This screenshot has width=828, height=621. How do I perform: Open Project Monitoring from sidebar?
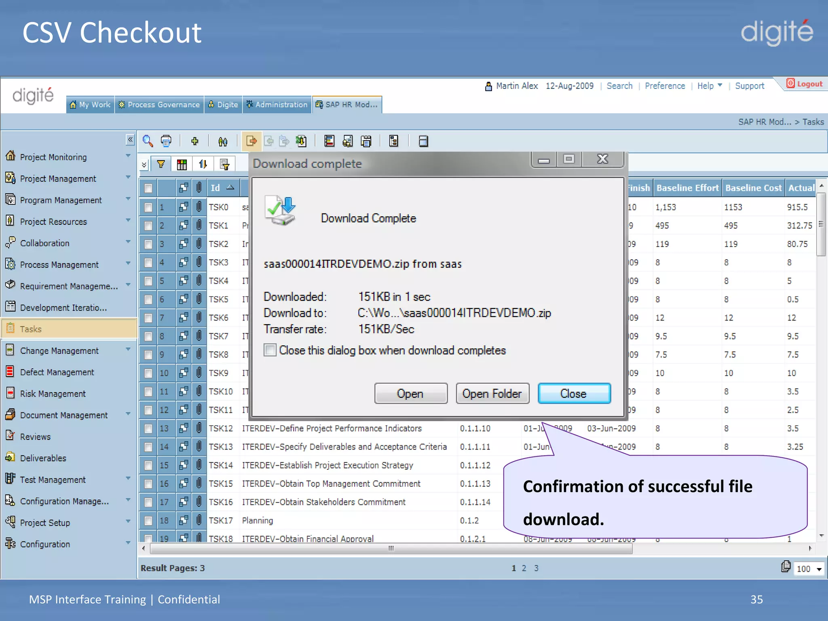coord(53,157)
